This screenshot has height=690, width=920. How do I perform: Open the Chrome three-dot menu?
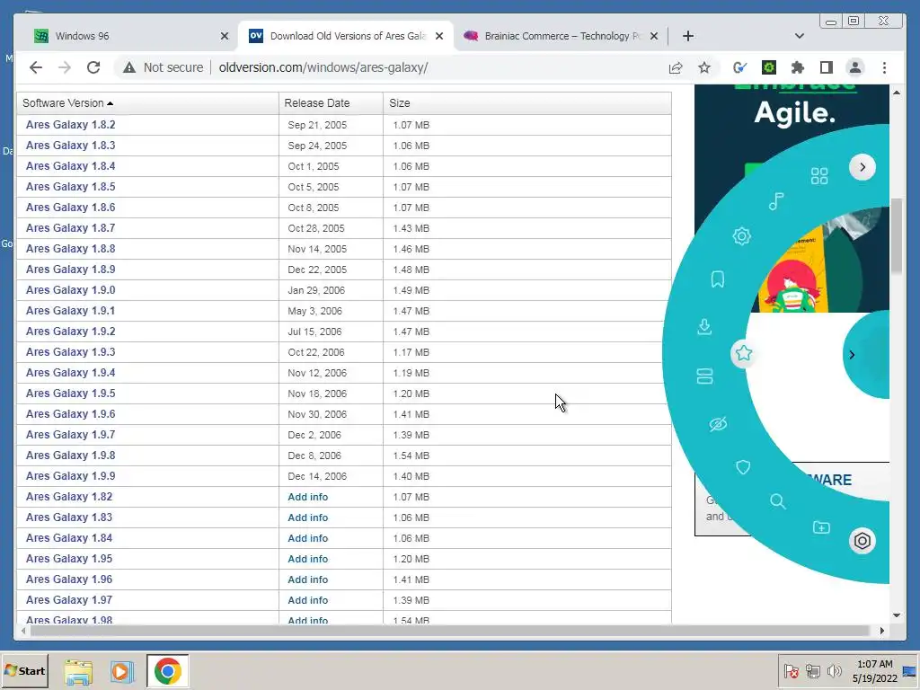pyautogui.click(x=884, y=67)
